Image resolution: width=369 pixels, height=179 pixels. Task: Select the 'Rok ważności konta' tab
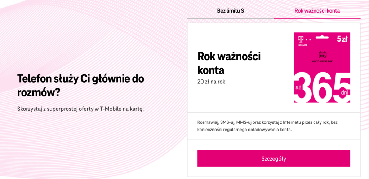click(317, 10)
